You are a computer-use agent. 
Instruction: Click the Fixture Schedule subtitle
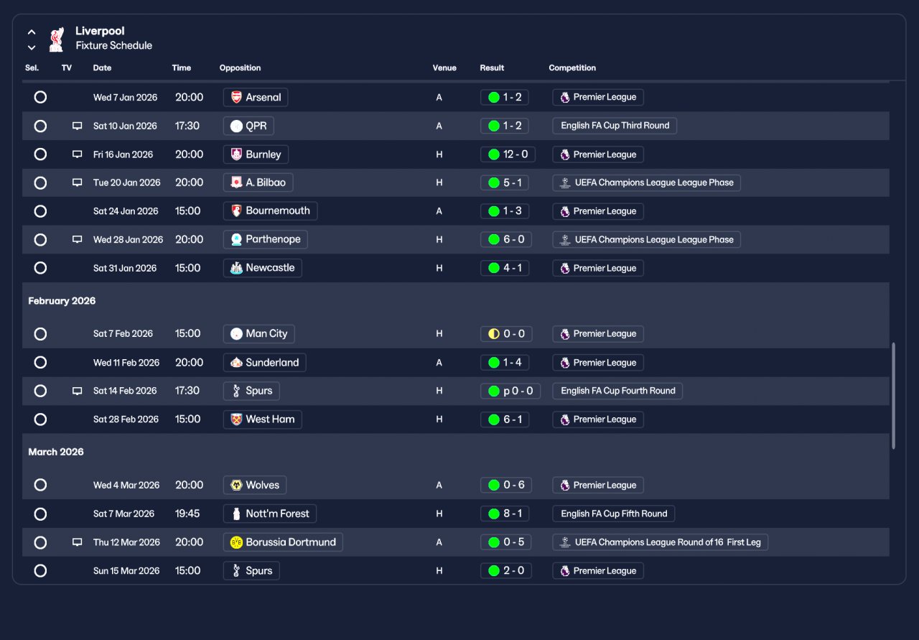pos(114,45)
